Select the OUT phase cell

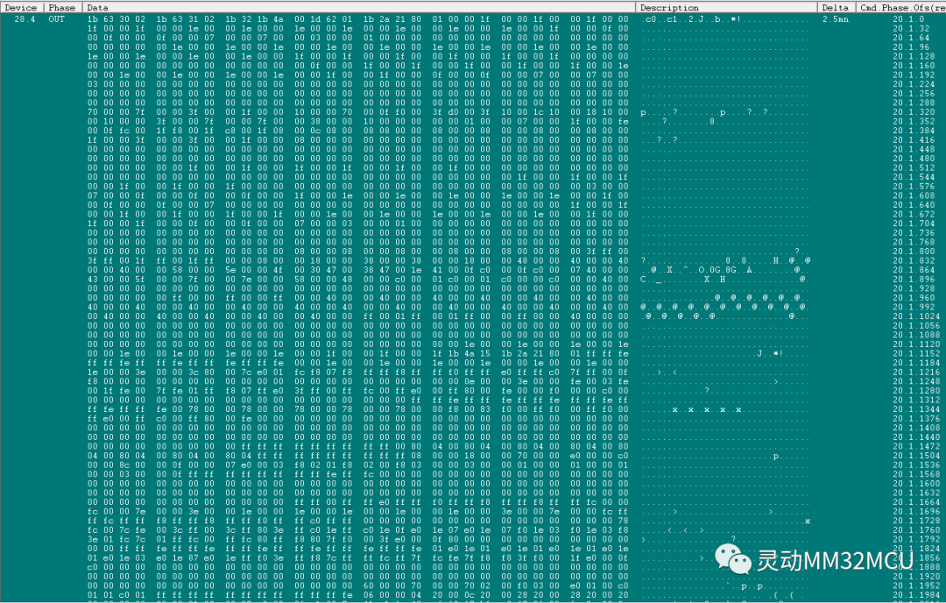[x=57, y=18]
